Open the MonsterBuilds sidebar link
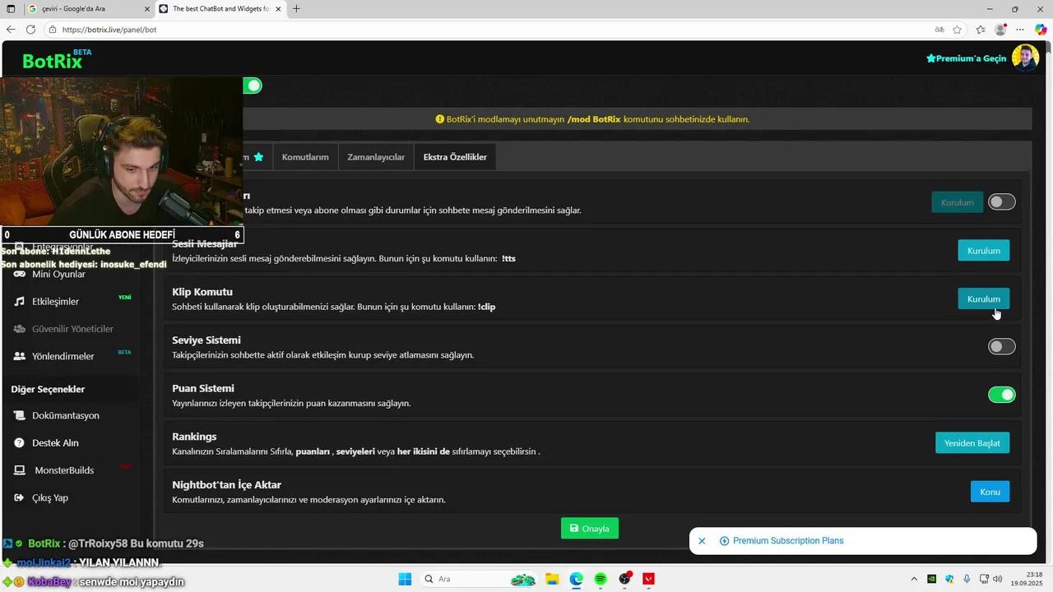 (x=64, y=470)
